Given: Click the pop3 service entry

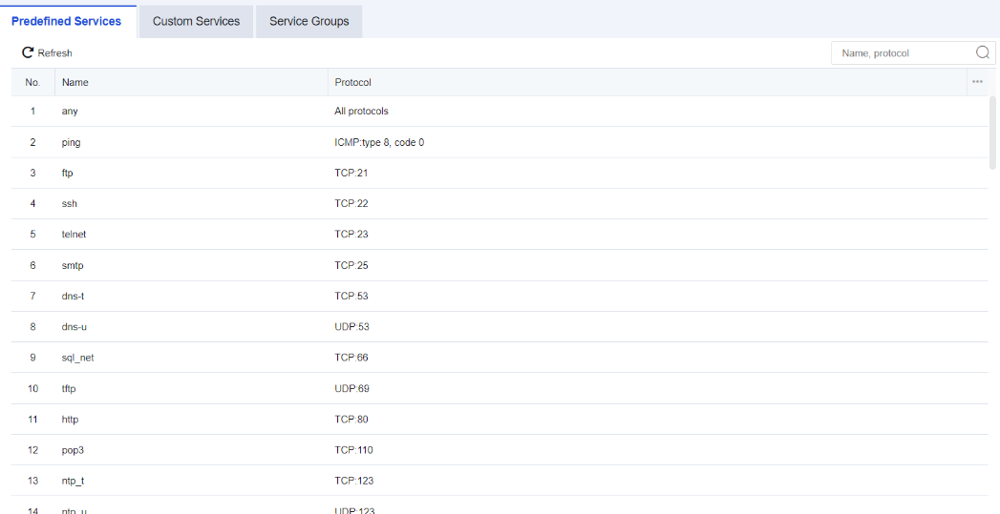Looking at the screenshot, I should click(73, 450).
